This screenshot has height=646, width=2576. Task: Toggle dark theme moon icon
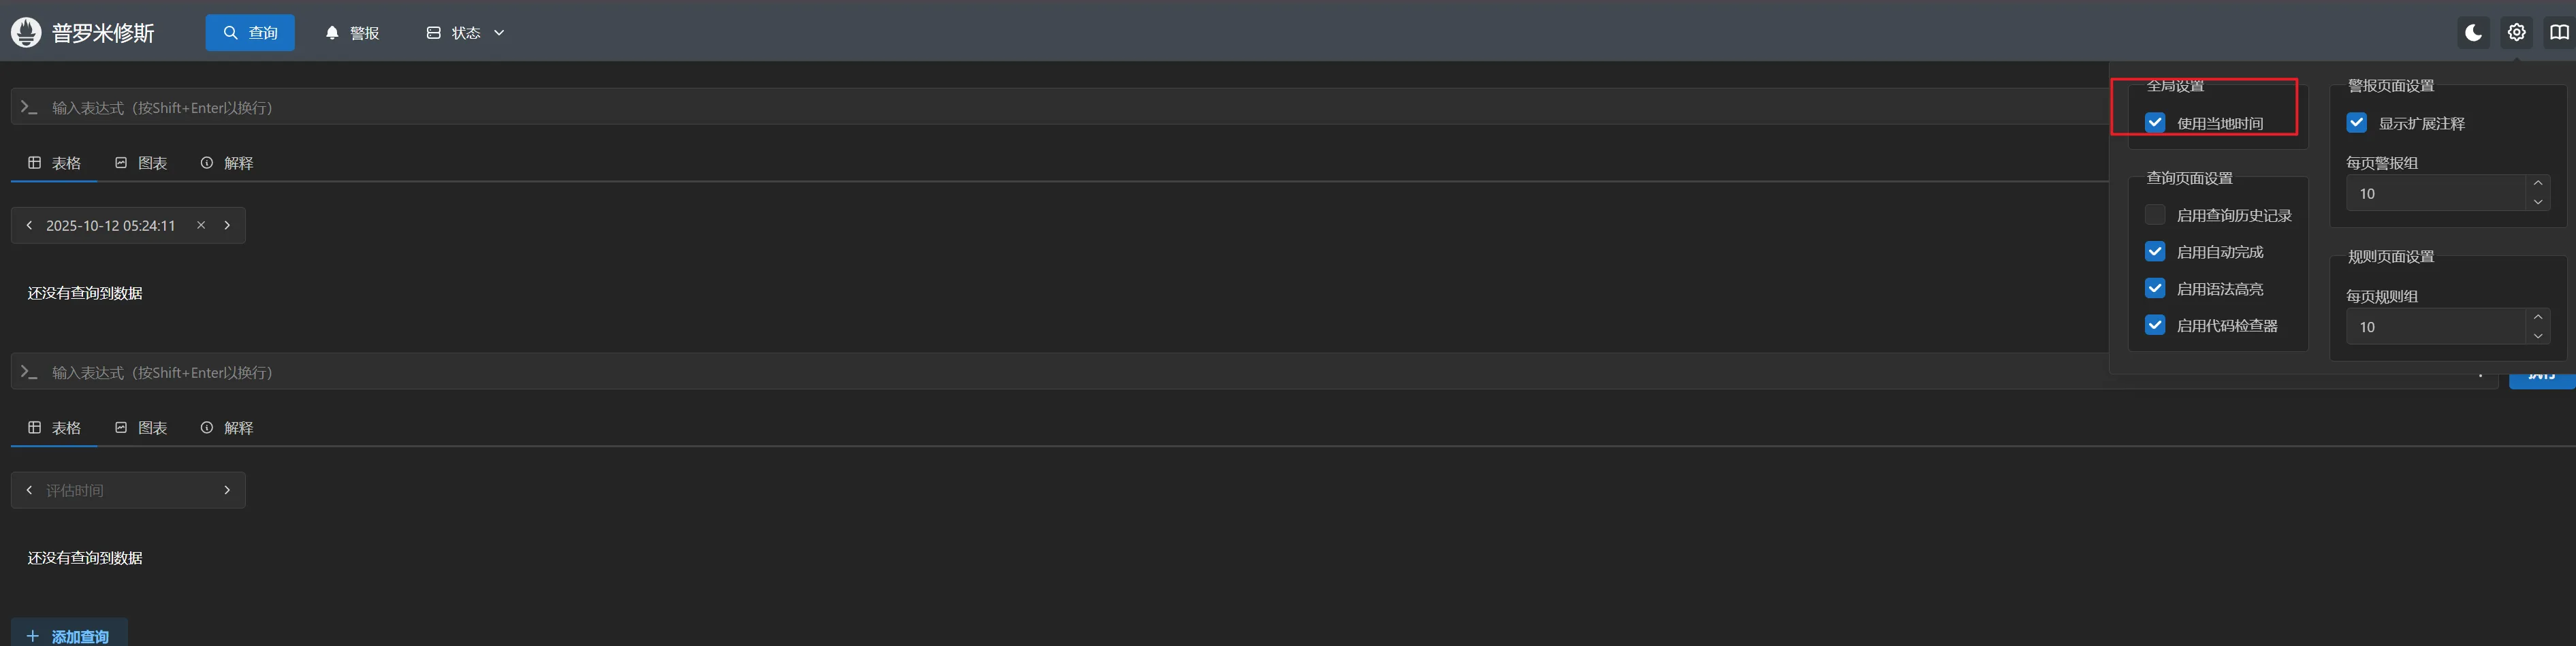coord(2473,33)
